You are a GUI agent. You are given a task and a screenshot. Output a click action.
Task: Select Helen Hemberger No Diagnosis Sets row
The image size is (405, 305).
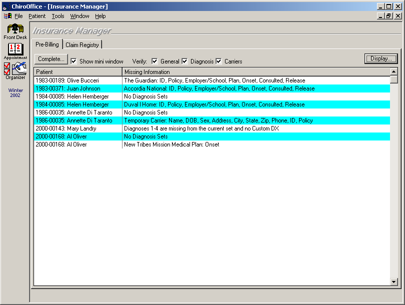[x=212, y=96]
